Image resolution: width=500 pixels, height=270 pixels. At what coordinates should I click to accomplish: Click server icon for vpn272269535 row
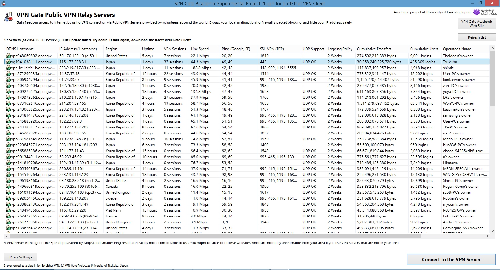point(8,74)
